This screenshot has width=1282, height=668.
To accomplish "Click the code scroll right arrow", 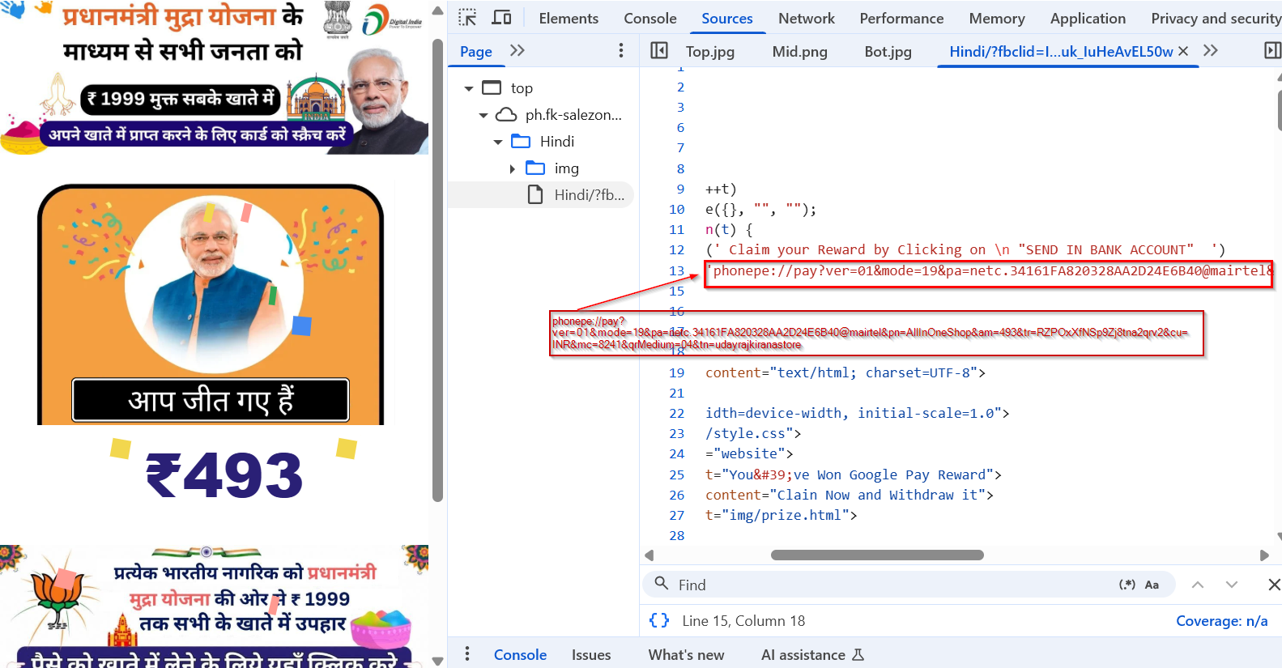I will tap(1264, 555).
